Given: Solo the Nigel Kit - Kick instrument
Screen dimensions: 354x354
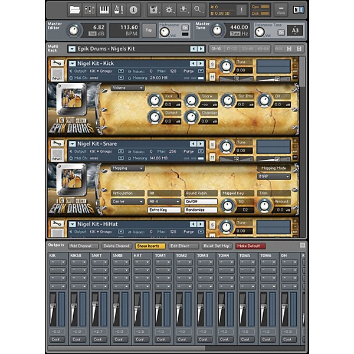Looking at the screenshot, I should 212,64.
